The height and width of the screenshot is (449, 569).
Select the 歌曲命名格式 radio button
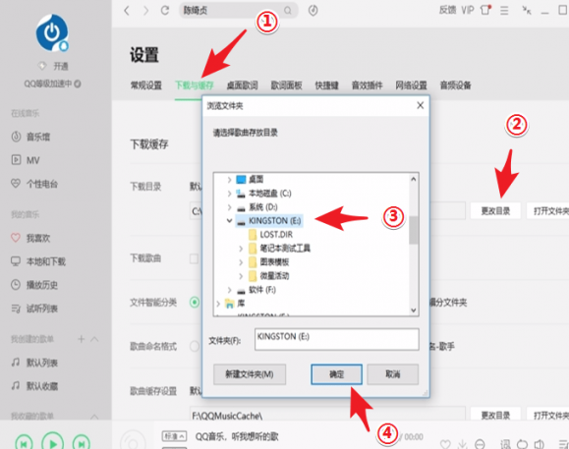pos(195,347)
